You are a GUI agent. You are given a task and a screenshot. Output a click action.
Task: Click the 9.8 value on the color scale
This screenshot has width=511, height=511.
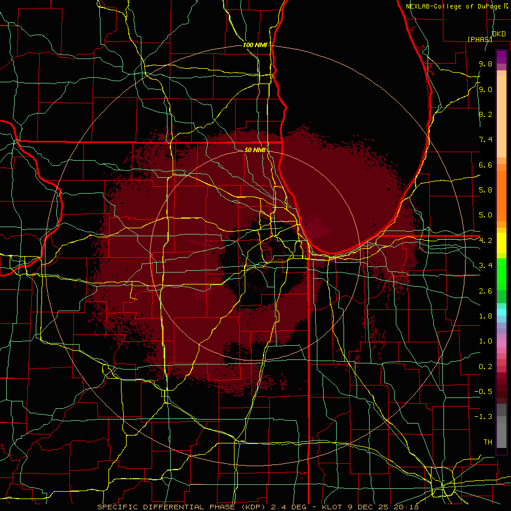coord(485,64)
